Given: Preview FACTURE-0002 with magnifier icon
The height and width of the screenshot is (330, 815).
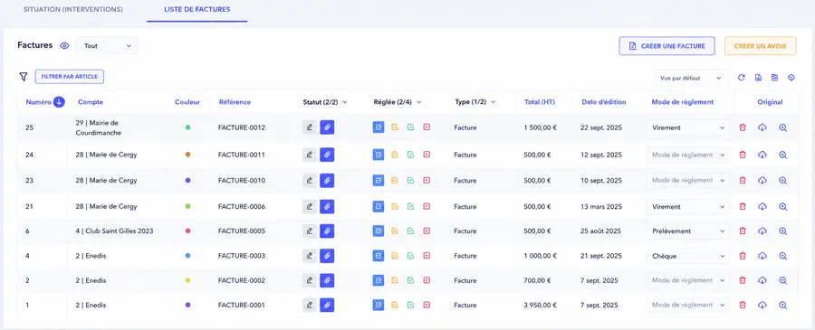Looking at the screenshot, I should pos(782,280).
